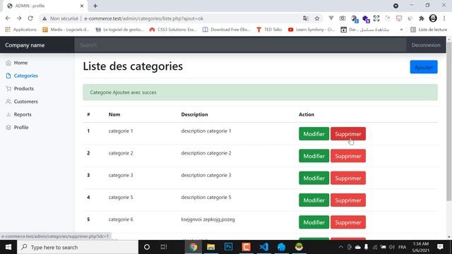The width and height of the screenshot is (452, 254).
Task: Click the Customers people icon
Action: (8, 102)
